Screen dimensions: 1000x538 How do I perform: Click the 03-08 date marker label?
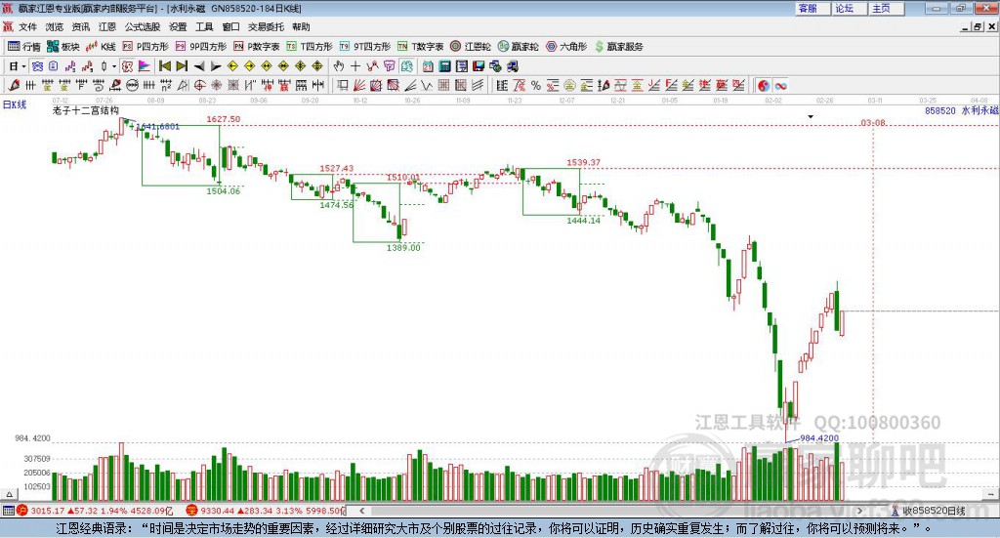873,123
